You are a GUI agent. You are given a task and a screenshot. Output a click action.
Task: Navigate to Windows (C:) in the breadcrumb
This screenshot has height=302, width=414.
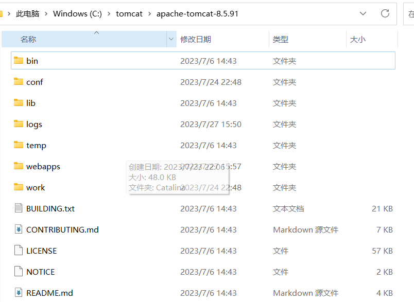(x=77, y=14)
